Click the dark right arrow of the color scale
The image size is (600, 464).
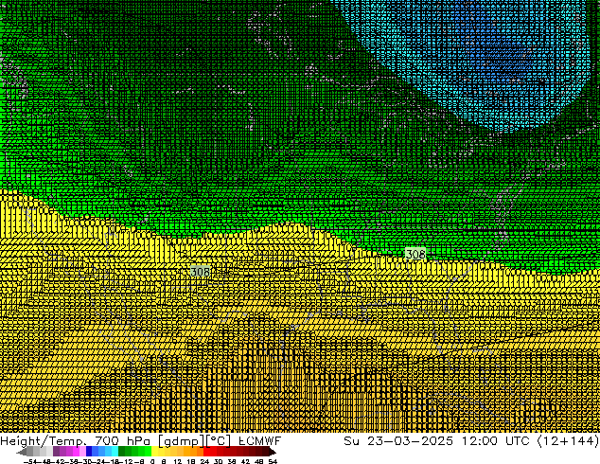click(273, 452)
